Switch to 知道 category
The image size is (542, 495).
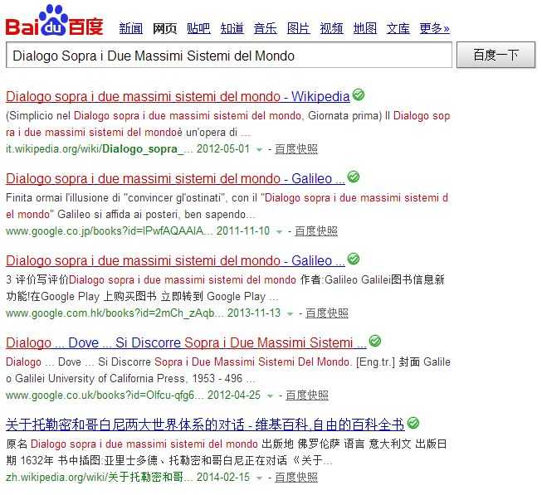point(232,28)
